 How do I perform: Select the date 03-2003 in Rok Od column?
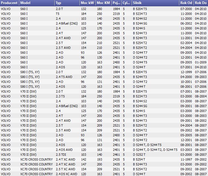186,150
